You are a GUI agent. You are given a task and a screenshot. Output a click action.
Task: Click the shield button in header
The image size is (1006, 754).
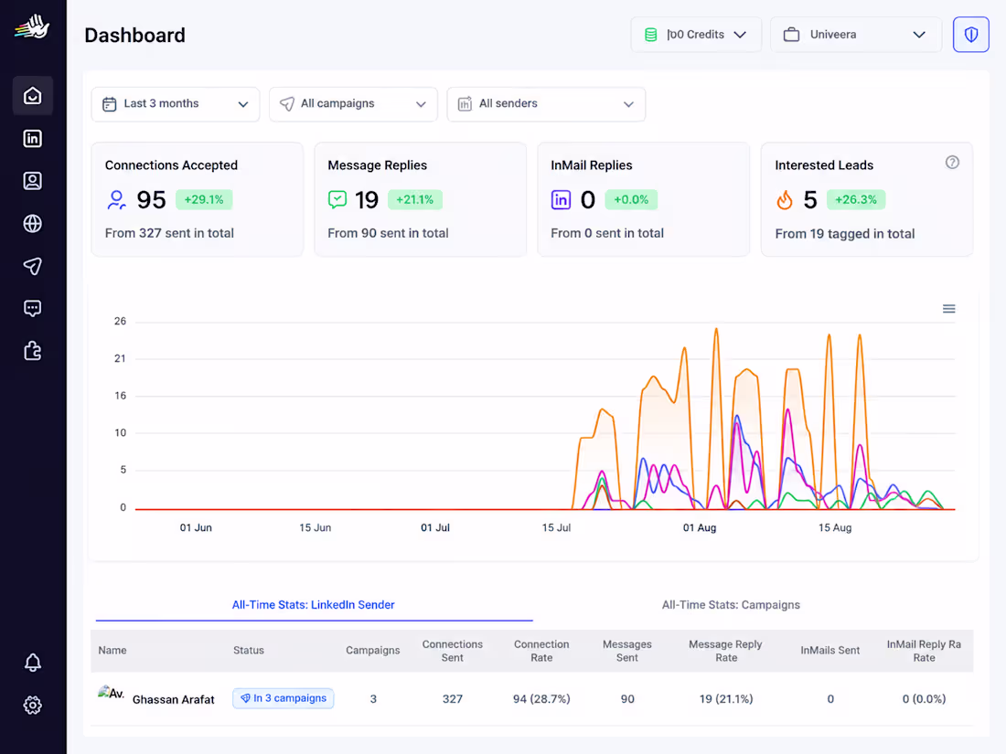tap(970, 35)
